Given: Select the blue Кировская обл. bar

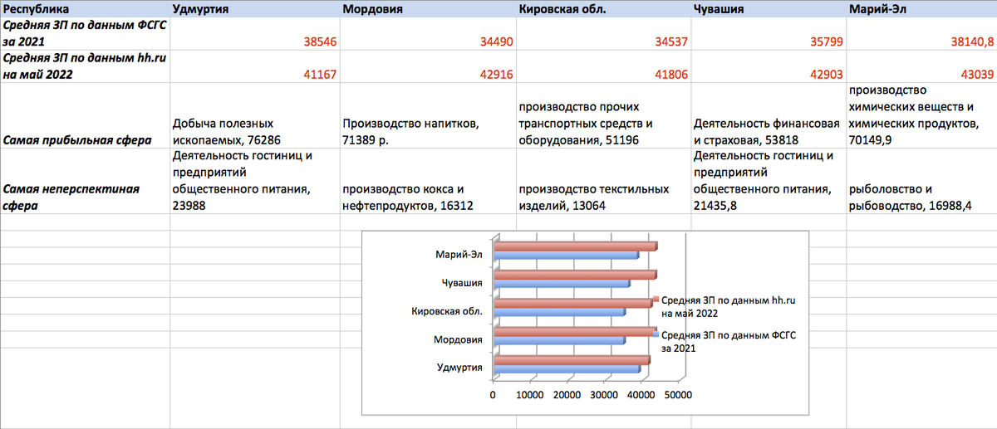Looking at the screenshot, I should point(559,312).
